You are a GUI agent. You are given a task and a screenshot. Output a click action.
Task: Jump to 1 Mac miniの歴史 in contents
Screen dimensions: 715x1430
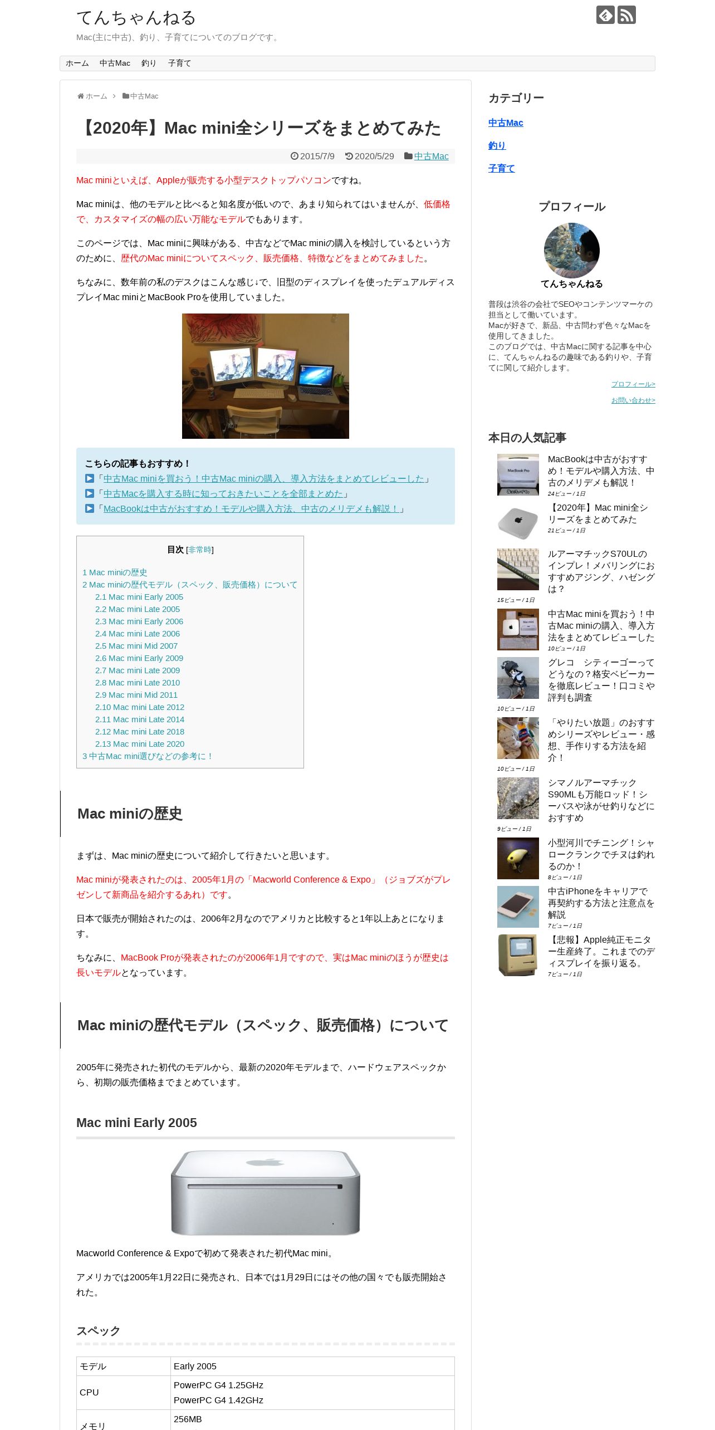[x=115, y=572]
